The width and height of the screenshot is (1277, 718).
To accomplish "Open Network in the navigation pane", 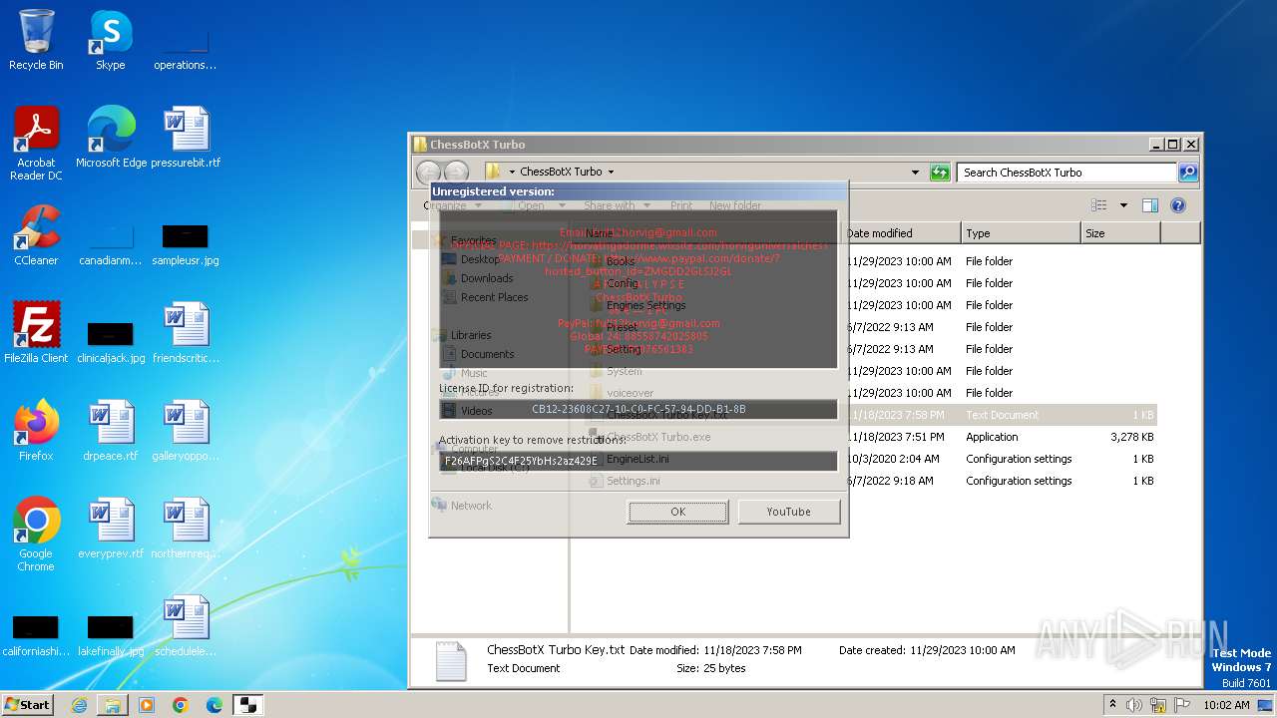I will [x=471, y=506].
